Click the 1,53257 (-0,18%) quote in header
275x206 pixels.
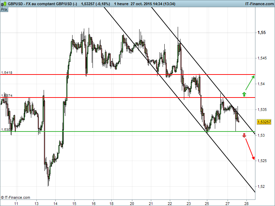[96, 4]
